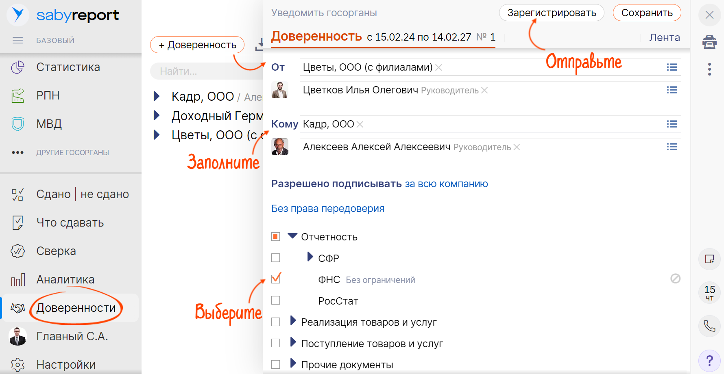Collapse the Отчетность section
Image resolution: width=724 pixels, height=374 pixels.
pos(292,236)
